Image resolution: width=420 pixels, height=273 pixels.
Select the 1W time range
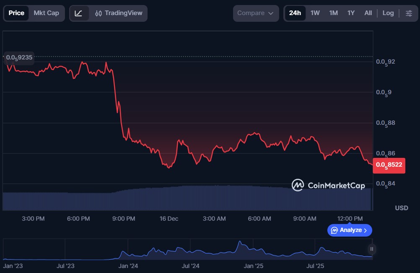pos(315,13)
